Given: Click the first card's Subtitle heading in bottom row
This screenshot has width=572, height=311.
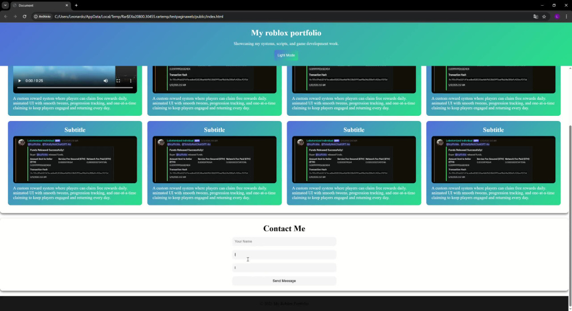Looking at the screenshot, I should tap(75, 130).
